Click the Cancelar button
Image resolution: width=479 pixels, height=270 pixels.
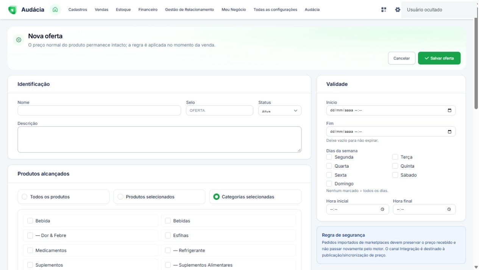[402, 58]
